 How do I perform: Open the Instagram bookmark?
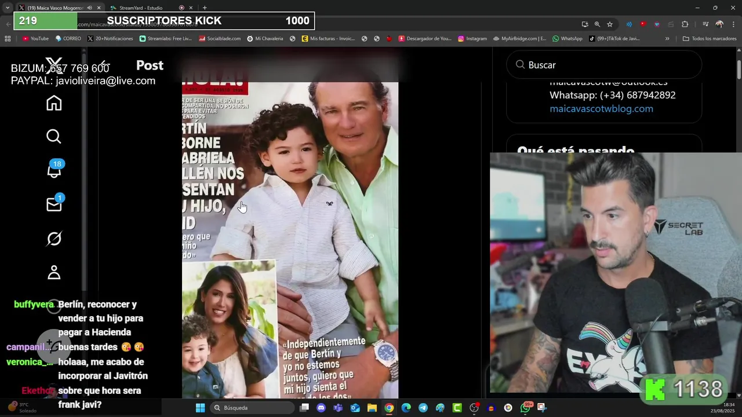click(x=472, y=39)
